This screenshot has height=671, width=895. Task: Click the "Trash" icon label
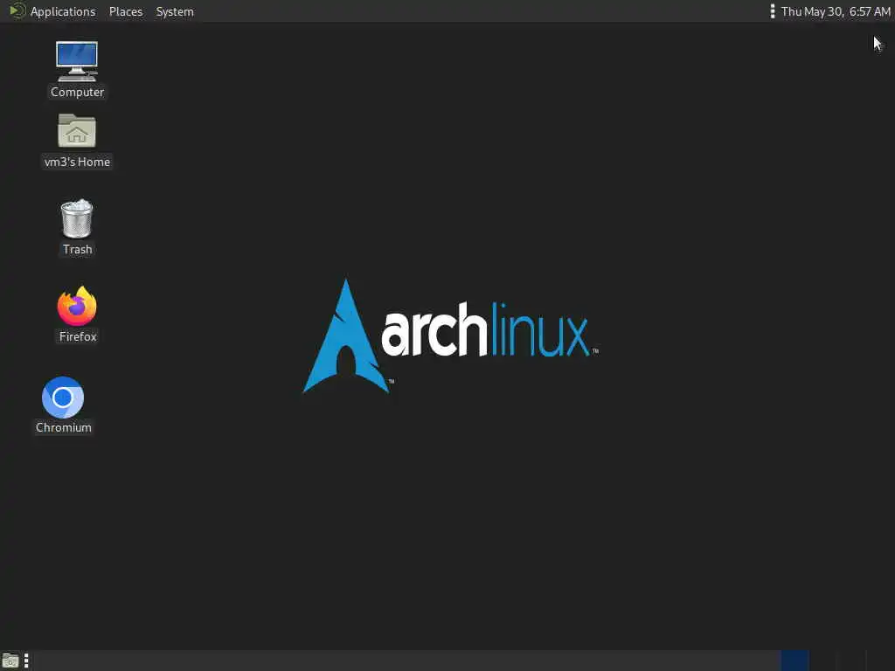tap(77, 249)
